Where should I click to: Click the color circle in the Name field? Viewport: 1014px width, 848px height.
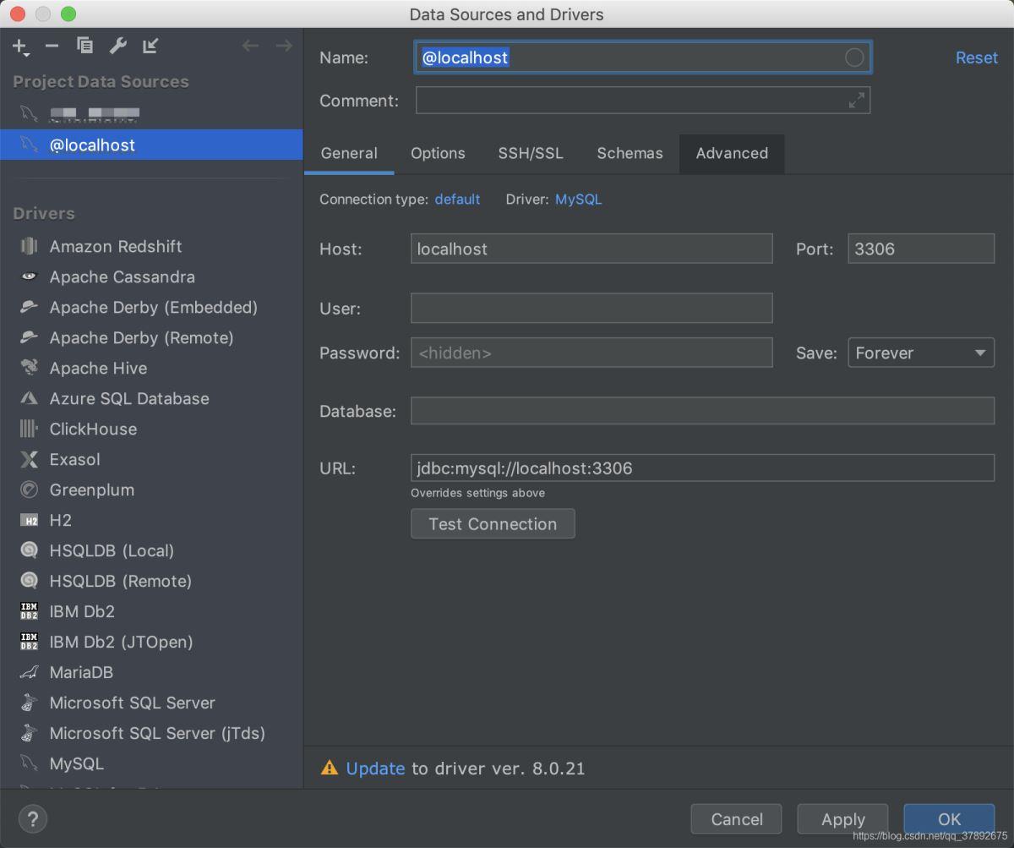854,57
